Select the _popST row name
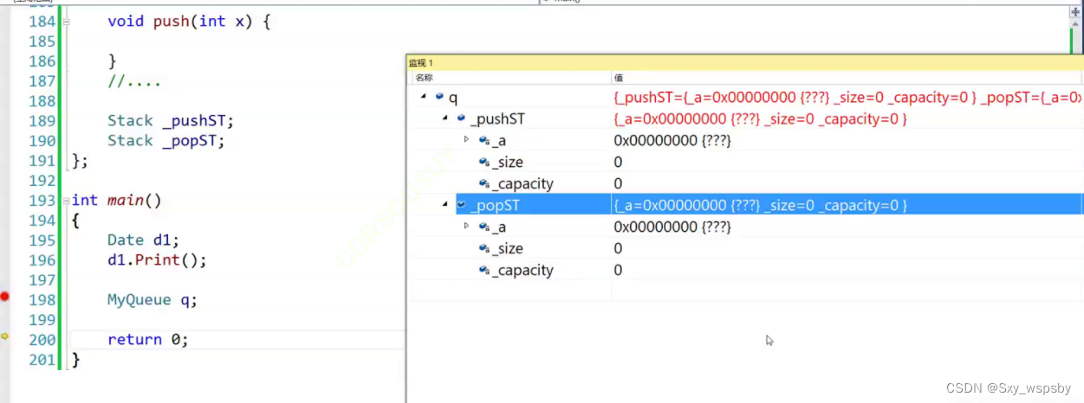1084x403 pixels. coord(494,205)
